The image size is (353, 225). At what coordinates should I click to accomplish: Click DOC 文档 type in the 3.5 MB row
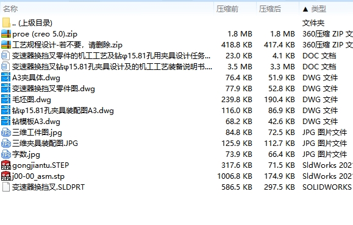pyautogui.click(x=319, y=67)
